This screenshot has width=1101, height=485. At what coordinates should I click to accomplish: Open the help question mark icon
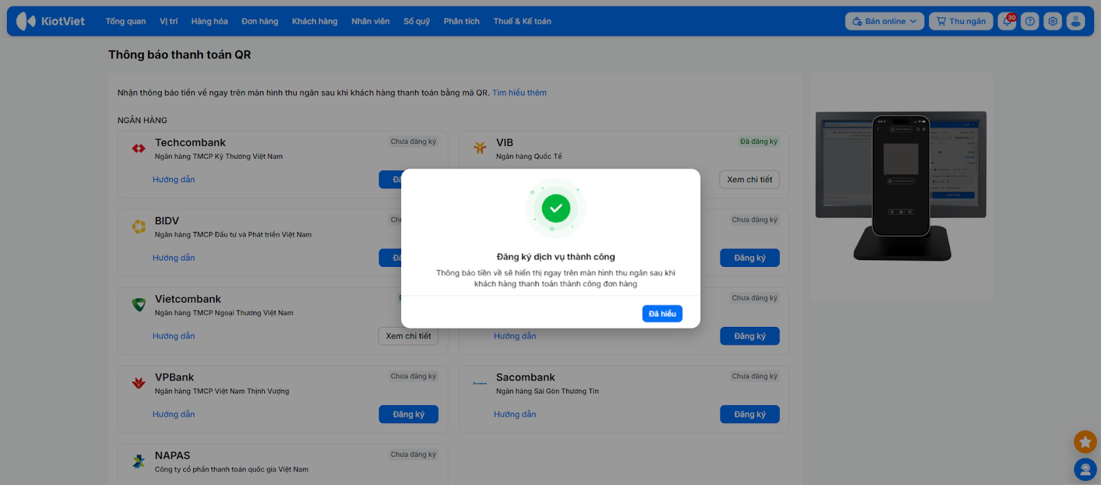tap(1030, 21)
